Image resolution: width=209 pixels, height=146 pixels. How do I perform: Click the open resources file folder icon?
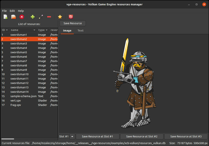coord(14,17)
